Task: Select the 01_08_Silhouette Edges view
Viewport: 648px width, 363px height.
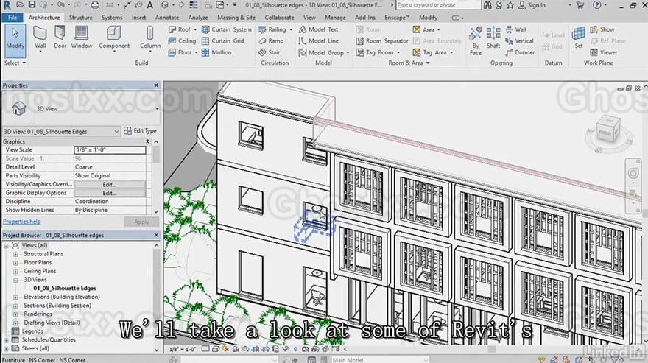Action: (x=65, y=288)
